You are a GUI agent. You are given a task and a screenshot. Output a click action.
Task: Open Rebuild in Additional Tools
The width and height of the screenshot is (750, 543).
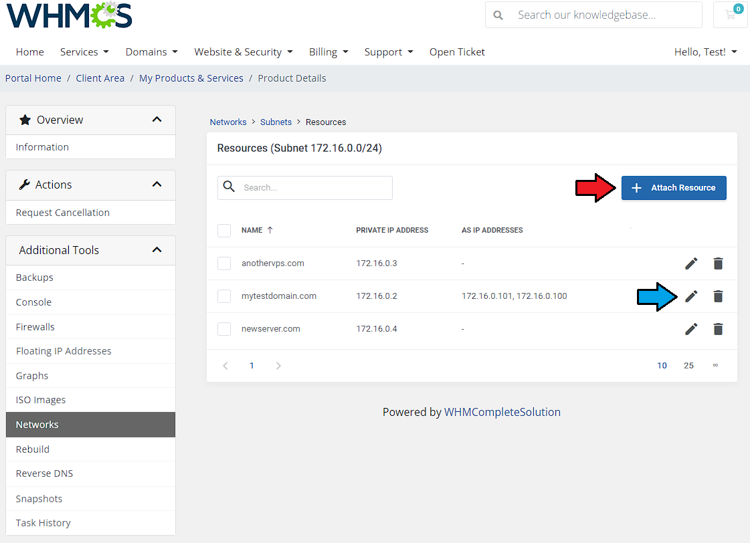[90, 449]
